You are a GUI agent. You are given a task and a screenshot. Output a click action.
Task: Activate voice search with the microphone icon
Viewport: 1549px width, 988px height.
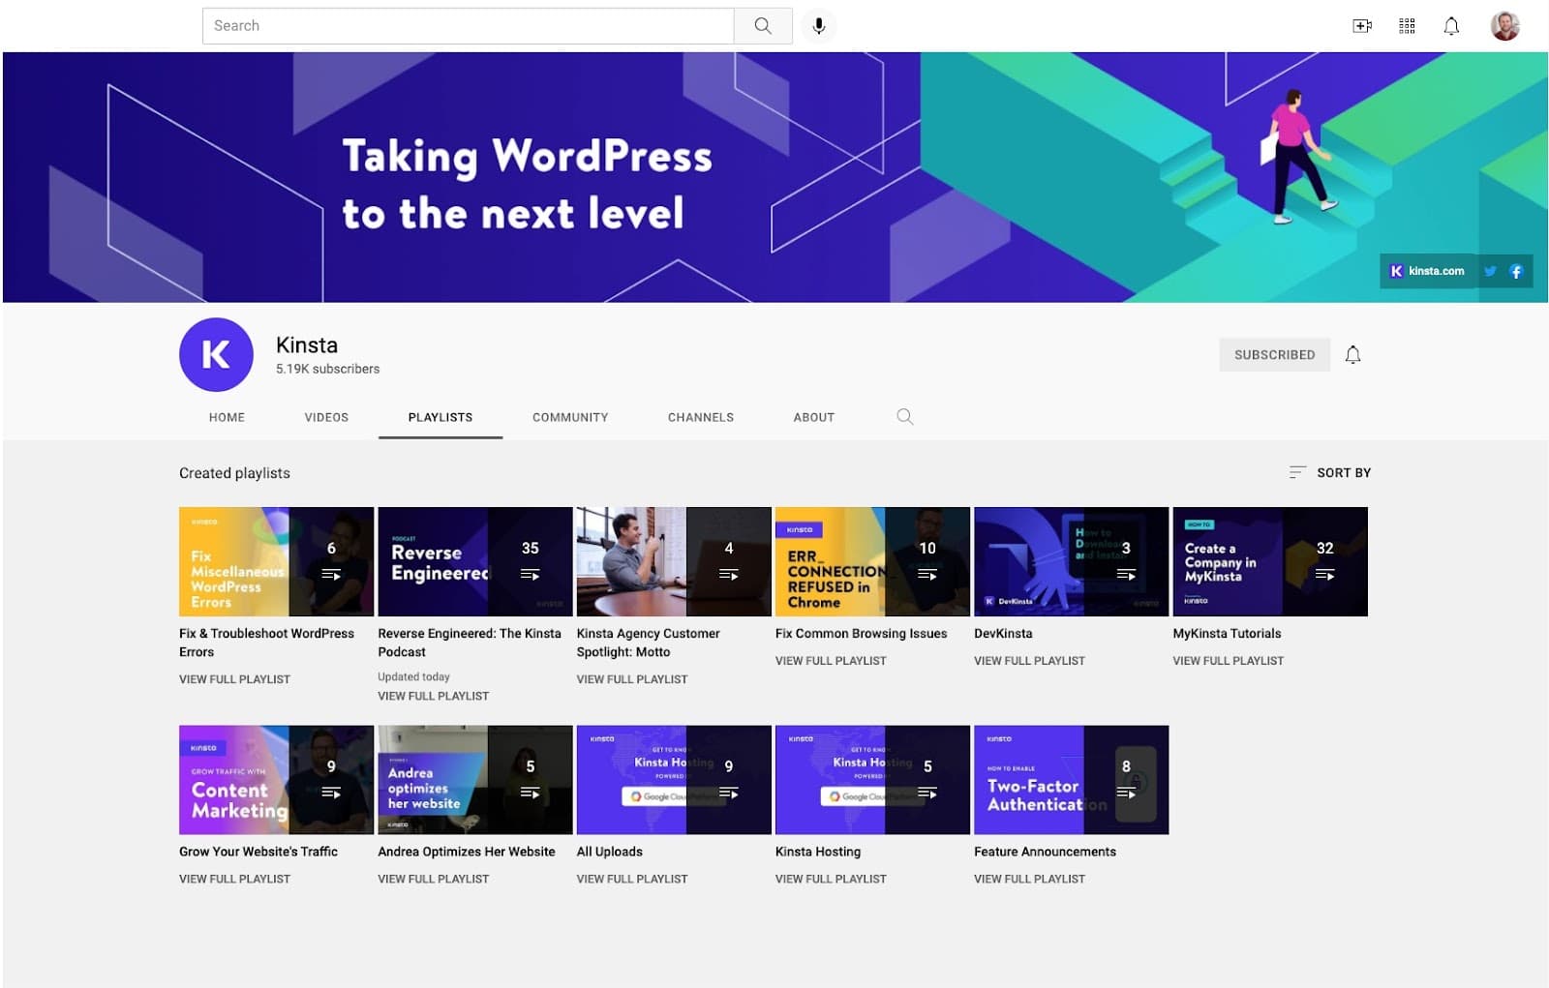(x=818, y=26)
